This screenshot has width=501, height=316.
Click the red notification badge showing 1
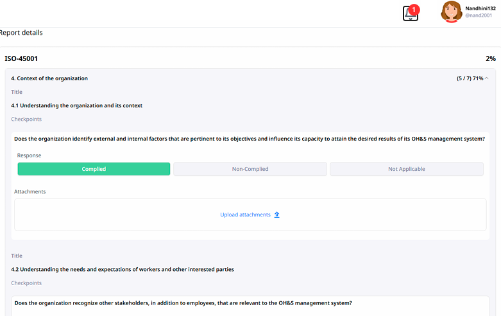point(414,10)
